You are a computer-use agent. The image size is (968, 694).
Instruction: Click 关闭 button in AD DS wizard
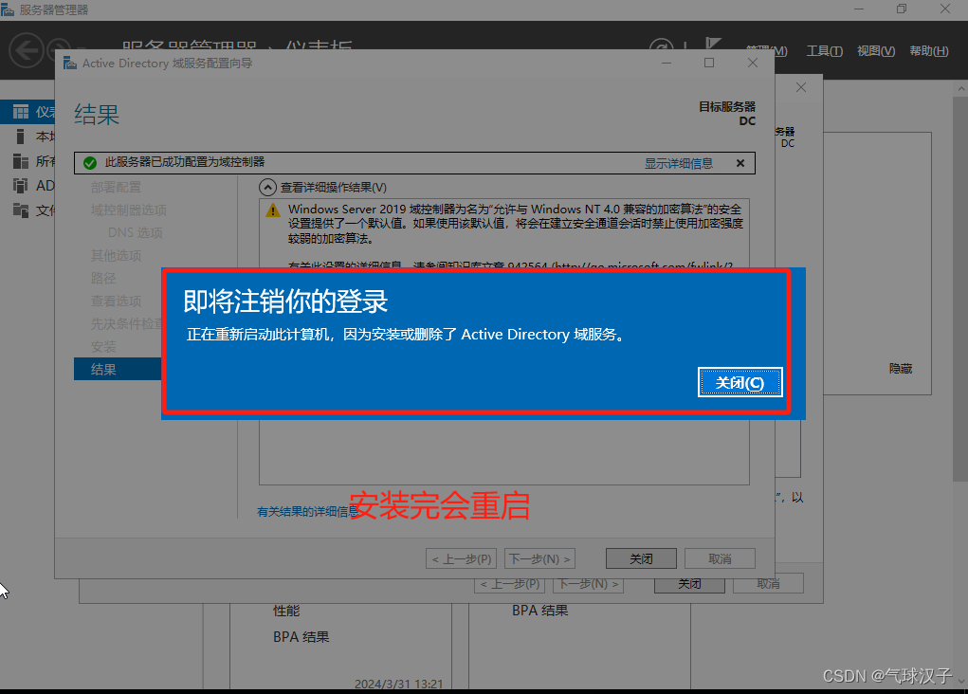click(641, 558)
